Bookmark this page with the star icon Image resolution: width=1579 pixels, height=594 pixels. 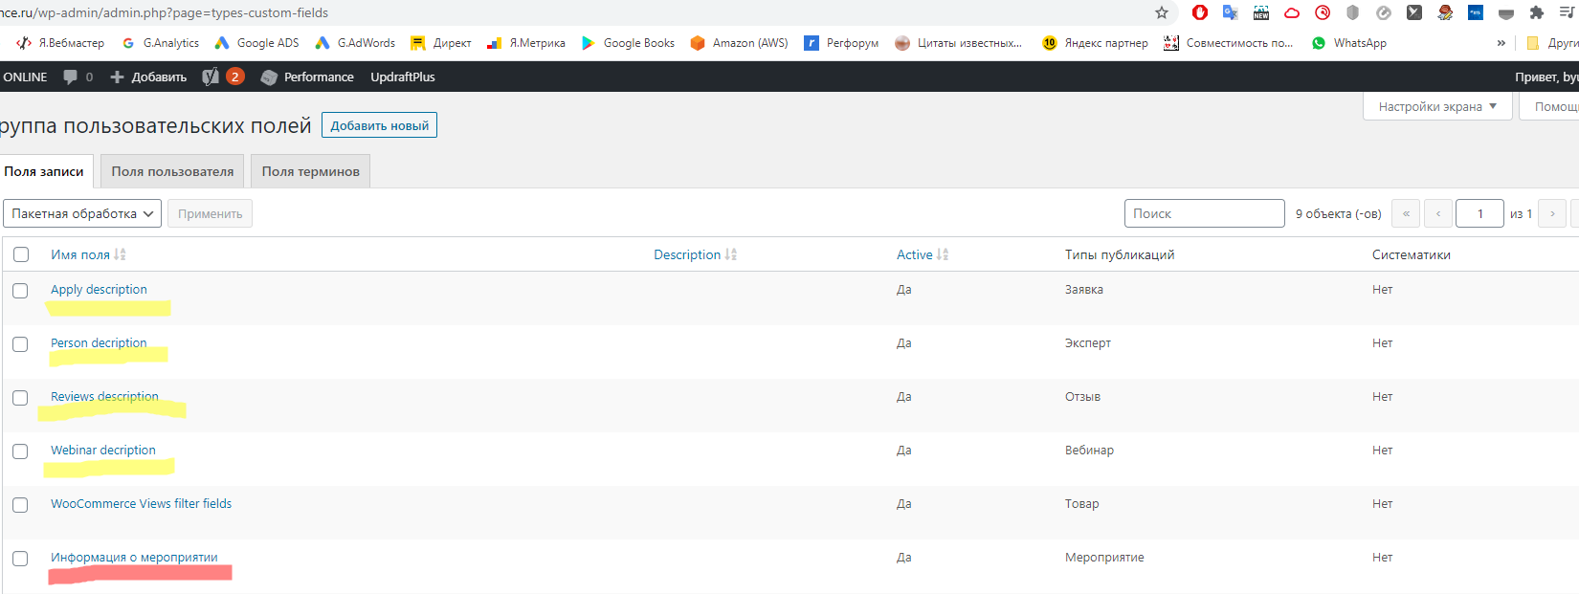[x=1162, y=12]
